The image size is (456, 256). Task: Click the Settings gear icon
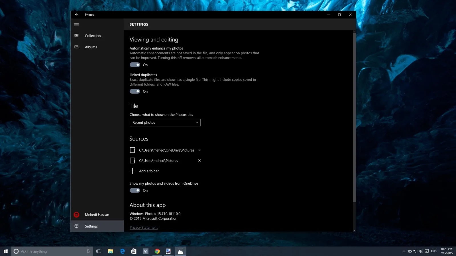pos(76,226)
